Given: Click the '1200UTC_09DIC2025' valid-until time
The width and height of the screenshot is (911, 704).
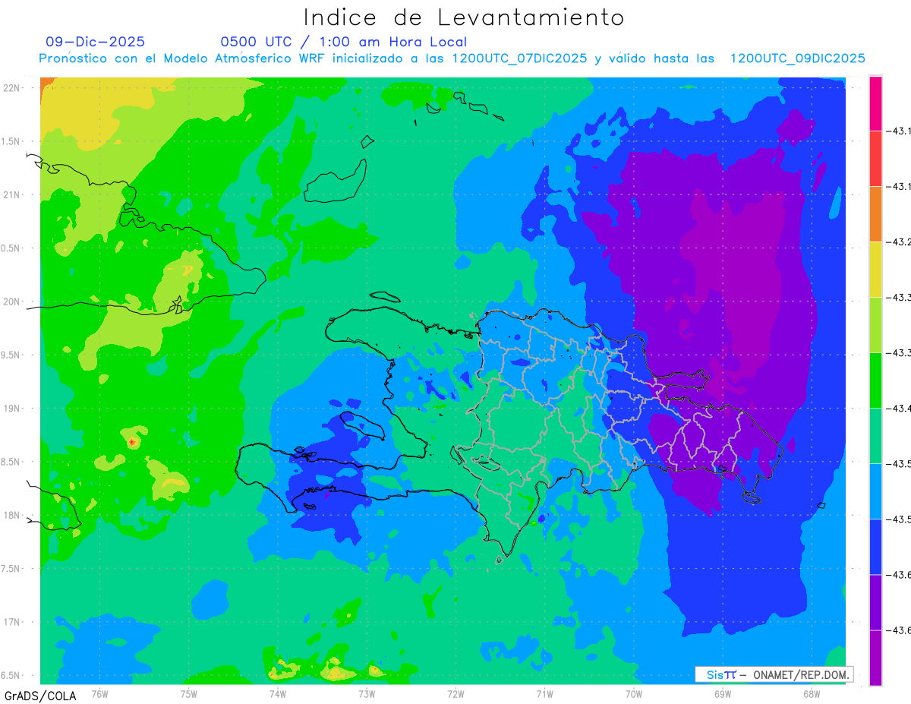Looking at the screenshot, I should coord(798,58).
